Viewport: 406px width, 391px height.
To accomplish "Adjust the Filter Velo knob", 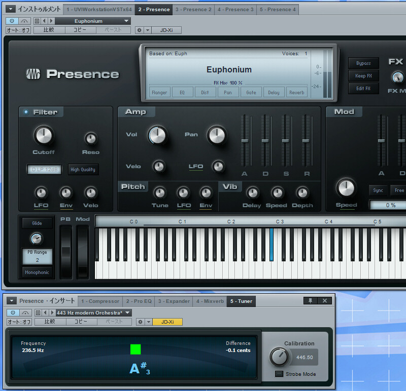I will pyautogui.click(x=91, y=193).
